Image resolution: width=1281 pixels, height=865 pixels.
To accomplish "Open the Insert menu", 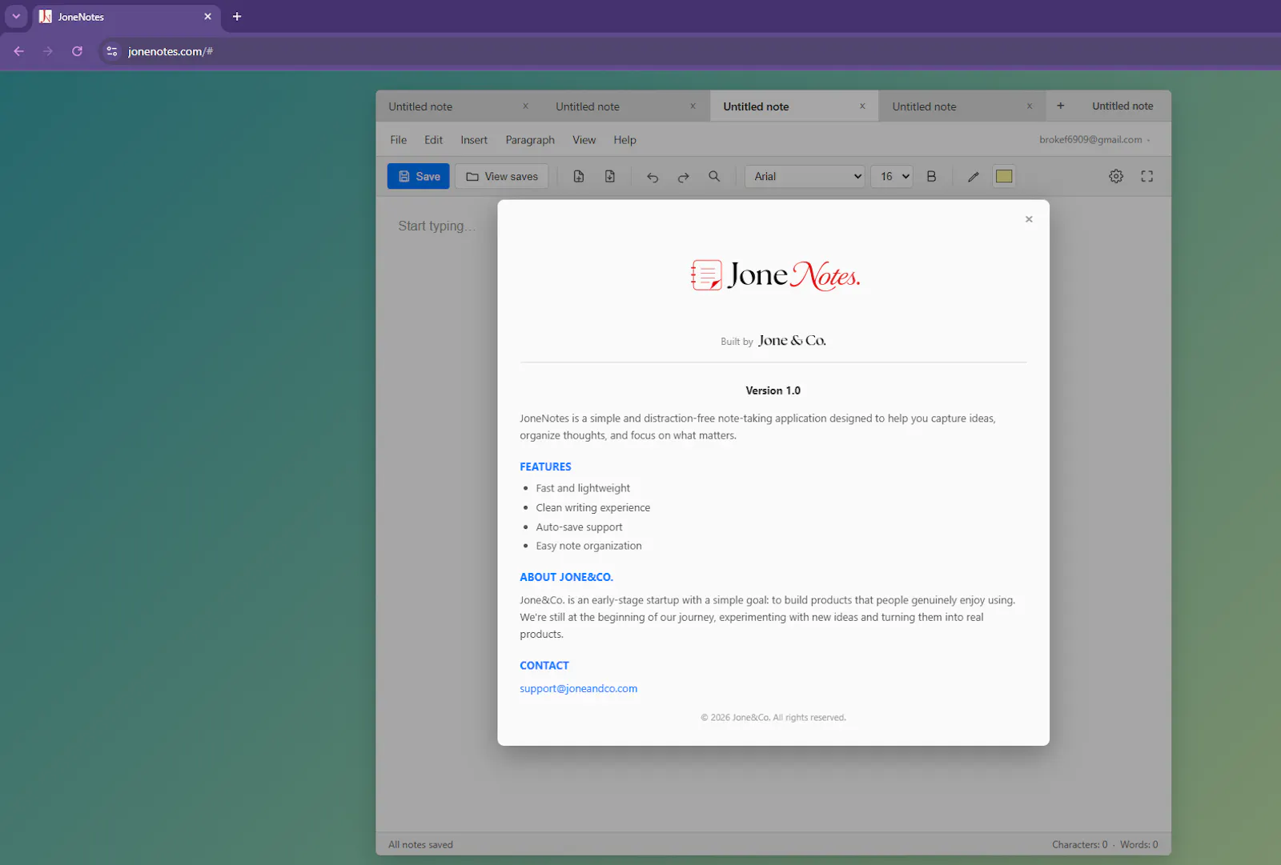I will click(474, 140).
